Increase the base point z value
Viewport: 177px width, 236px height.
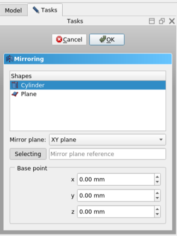[157, 209]
